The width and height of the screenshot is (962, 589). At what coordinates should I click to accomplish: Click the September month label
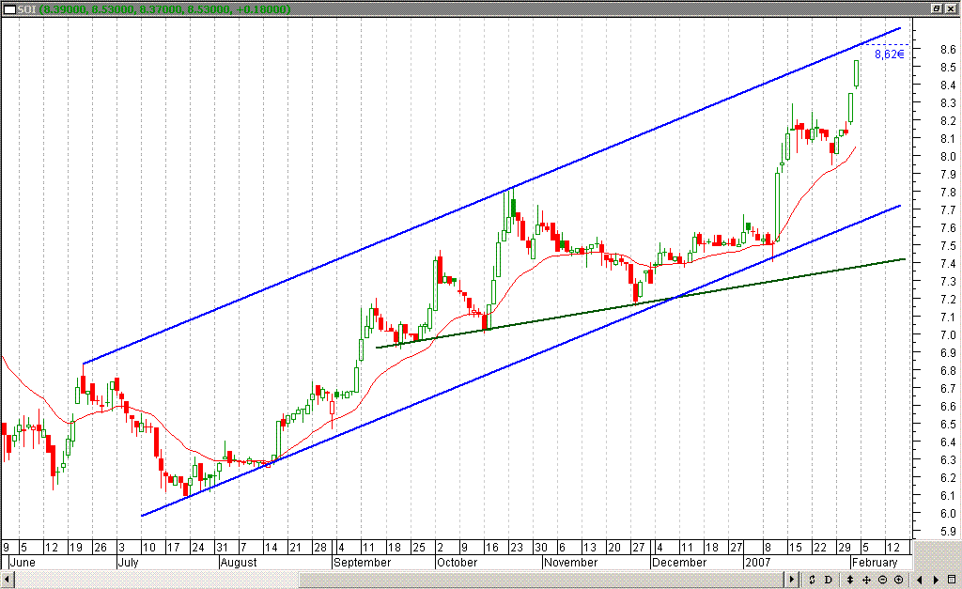coord(363,563)
